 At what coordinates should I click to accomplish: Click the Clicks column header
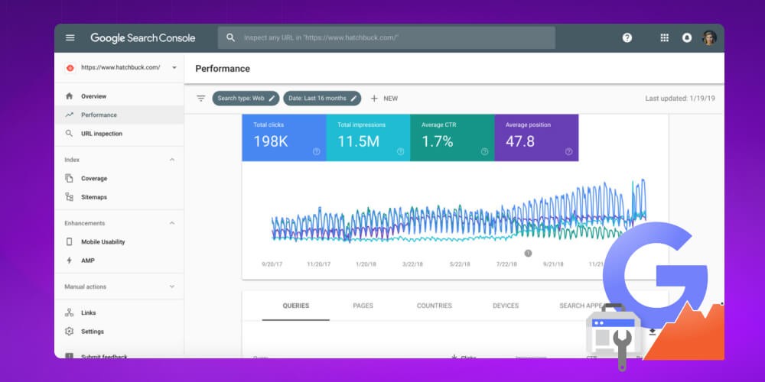[x=464, y=357]
